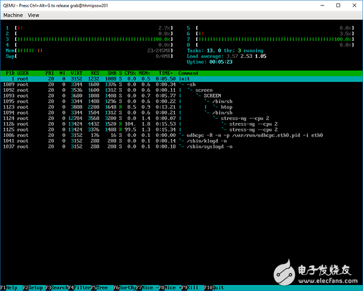The image size is (363, 291).
Task: Open the View menu
Action: pos(34,14)
